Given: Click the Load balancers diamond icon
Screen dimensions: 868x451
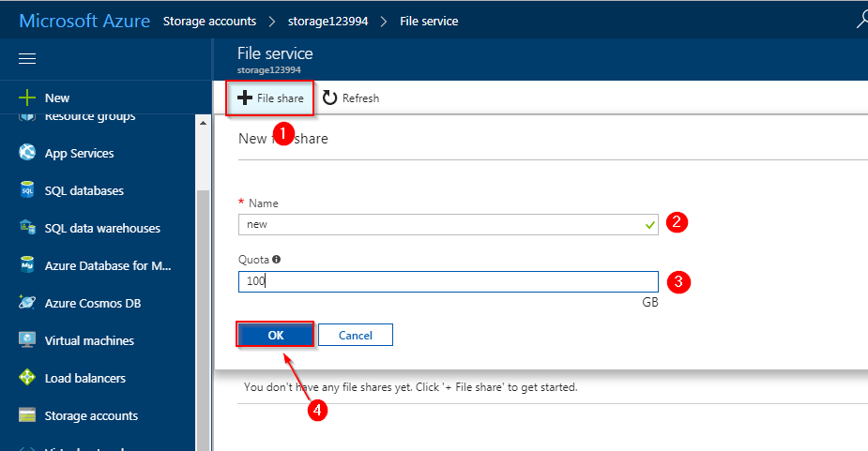Looking at the screenshot, I should coord(27,378).
